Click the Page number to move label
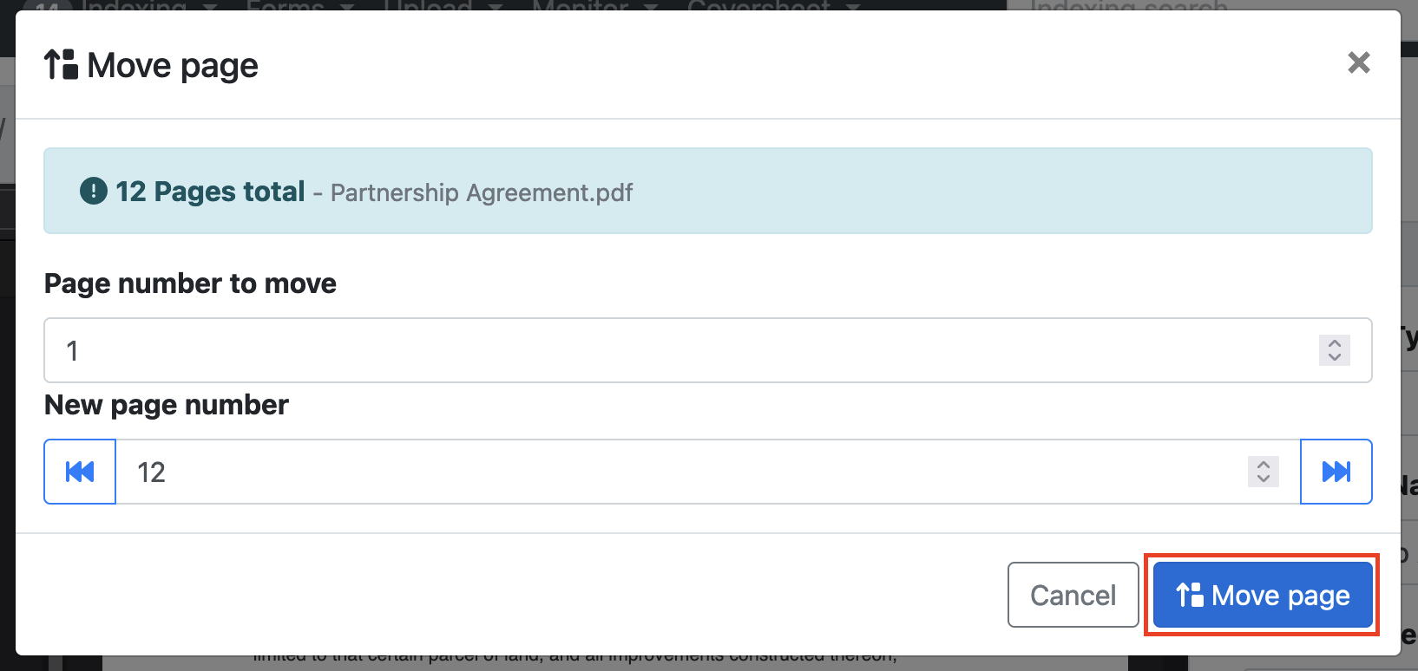This screenshot has width=1418, height=671. click(190, 283)
